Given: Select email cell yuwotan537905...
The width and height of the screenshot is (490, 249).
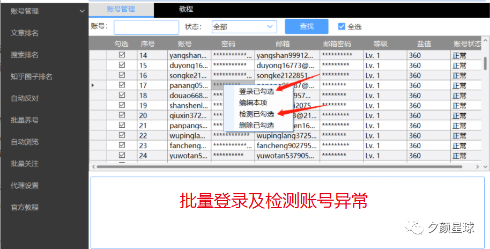Looking at the screenshot, I should [x=287, y=156].
